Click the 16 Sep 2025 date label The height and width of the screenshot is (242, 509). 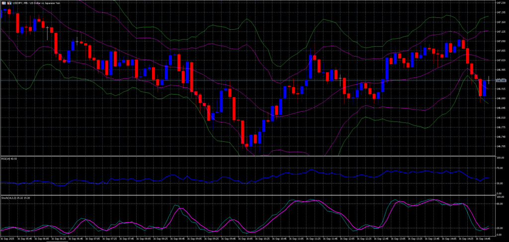(x=7, y=239)
